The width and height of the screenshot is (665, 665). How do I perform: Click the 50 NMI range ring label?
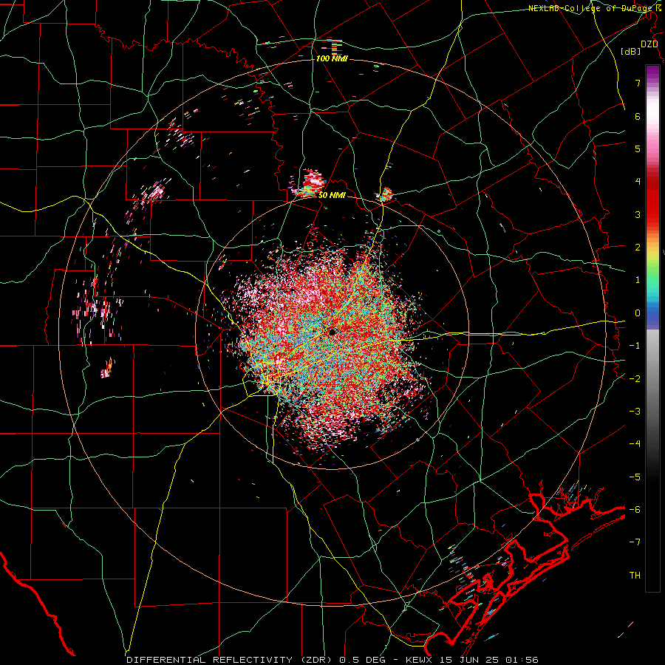[x=332, y=196]
